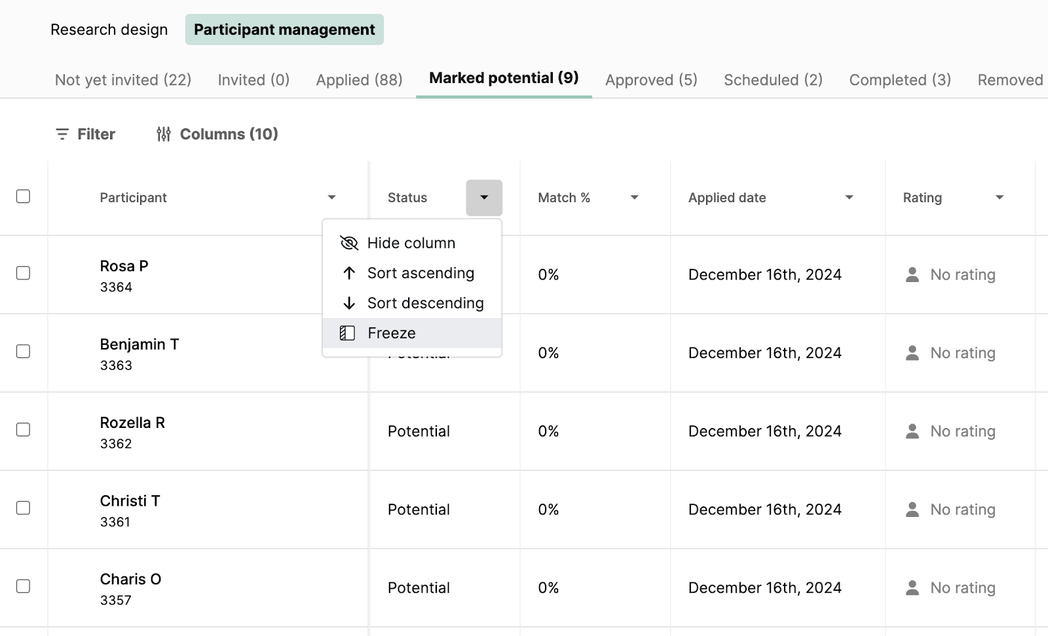
Task: Click No rating for Rosa P
Action: [963, 275]
